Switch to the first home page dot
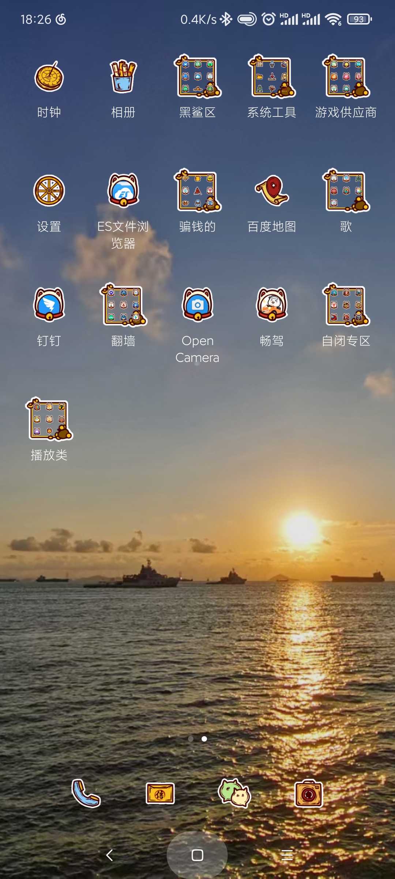Image resolution: width=395 pixels, height=879 pixels. (x=191, y=739)
